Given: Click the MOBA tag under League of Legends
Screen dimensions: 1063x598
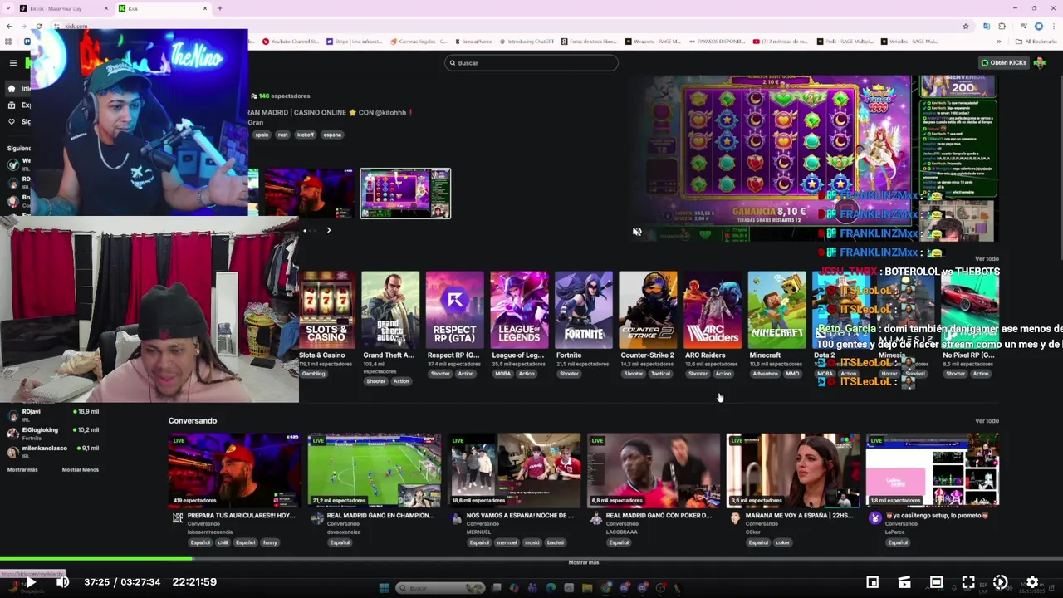Looking at the screenshot, I should tap(503, 374).
